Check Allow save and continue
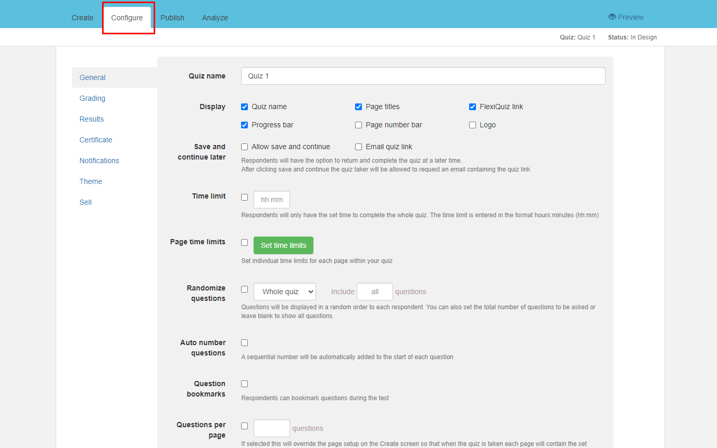The image size is (717, 448). tap(244, 147)
